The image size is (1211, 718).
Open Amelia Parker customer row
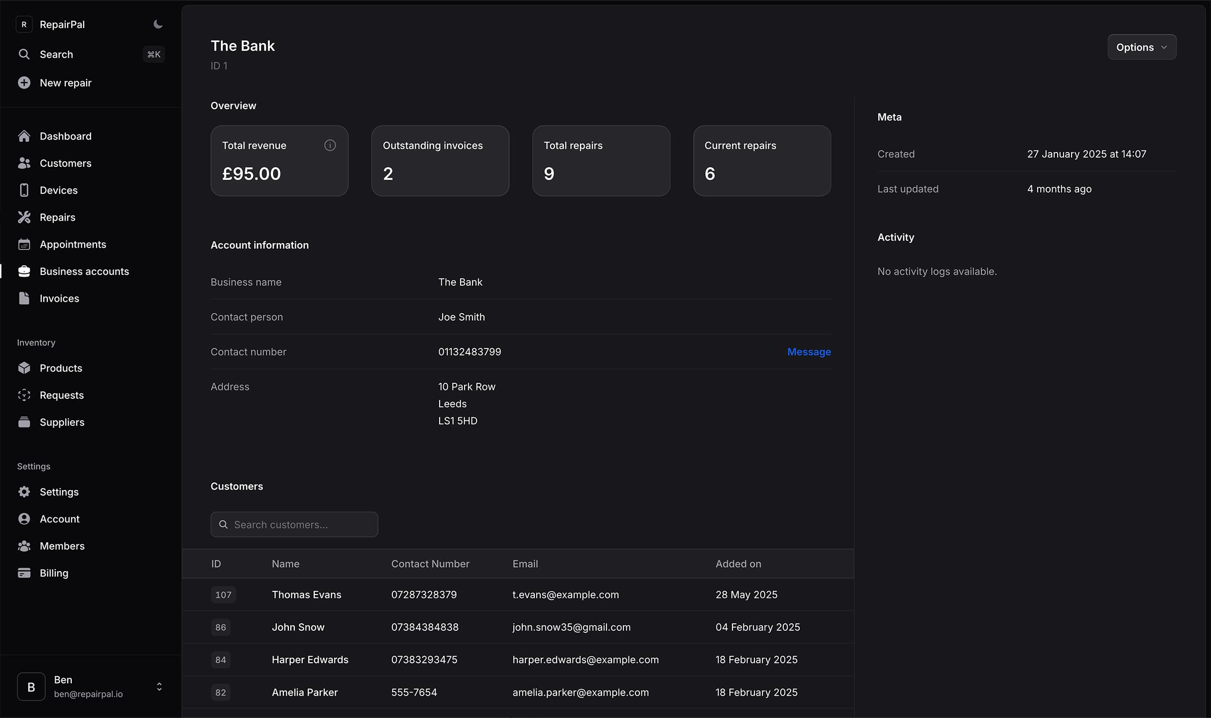518,693
